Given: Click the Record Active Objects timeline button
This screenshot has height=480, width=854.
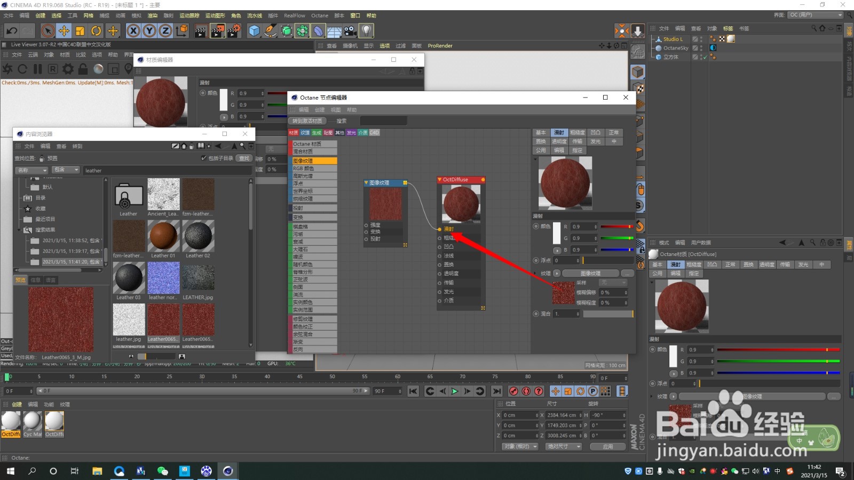Looking at the screenshot, I should [x=513, y=391].
